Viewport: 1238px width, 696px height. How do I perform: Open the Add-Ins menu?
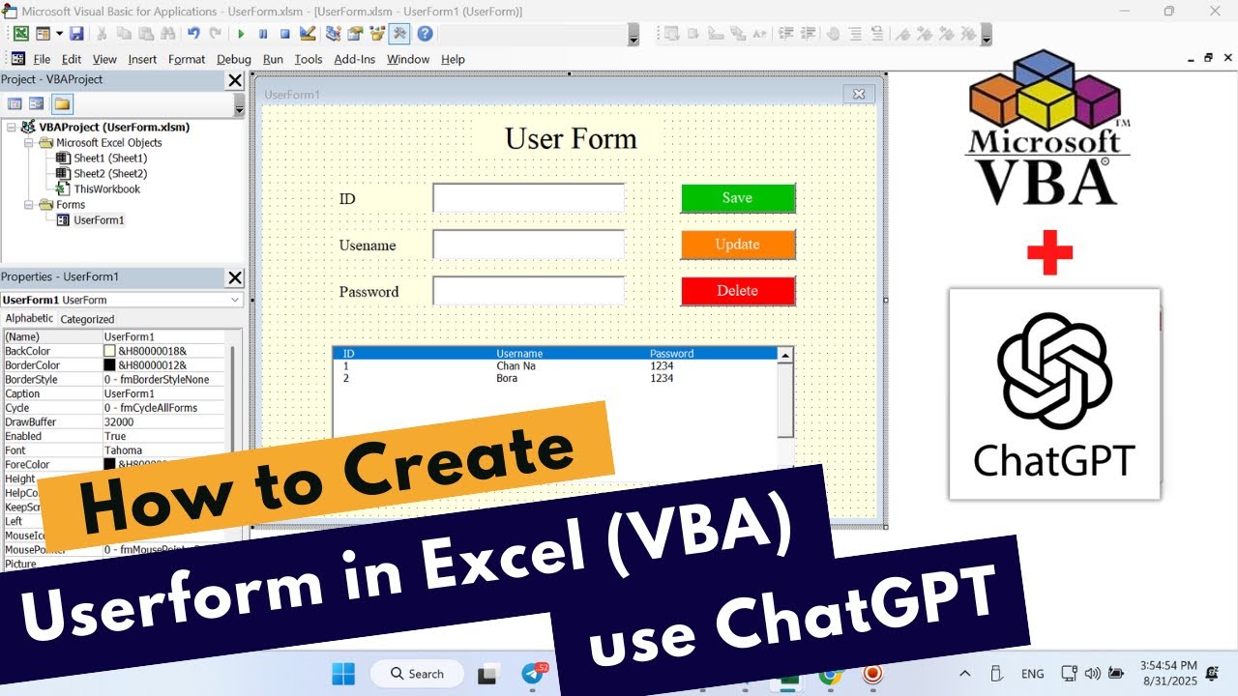coord(354,59)
